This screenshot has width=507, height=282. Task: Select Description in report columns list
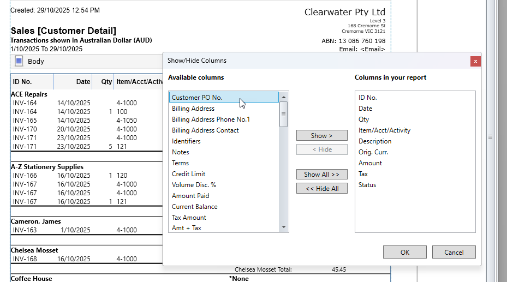375,141
